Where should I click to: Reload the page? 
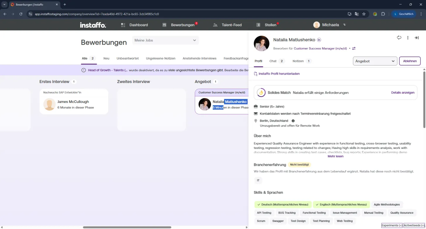pos(21,14)
